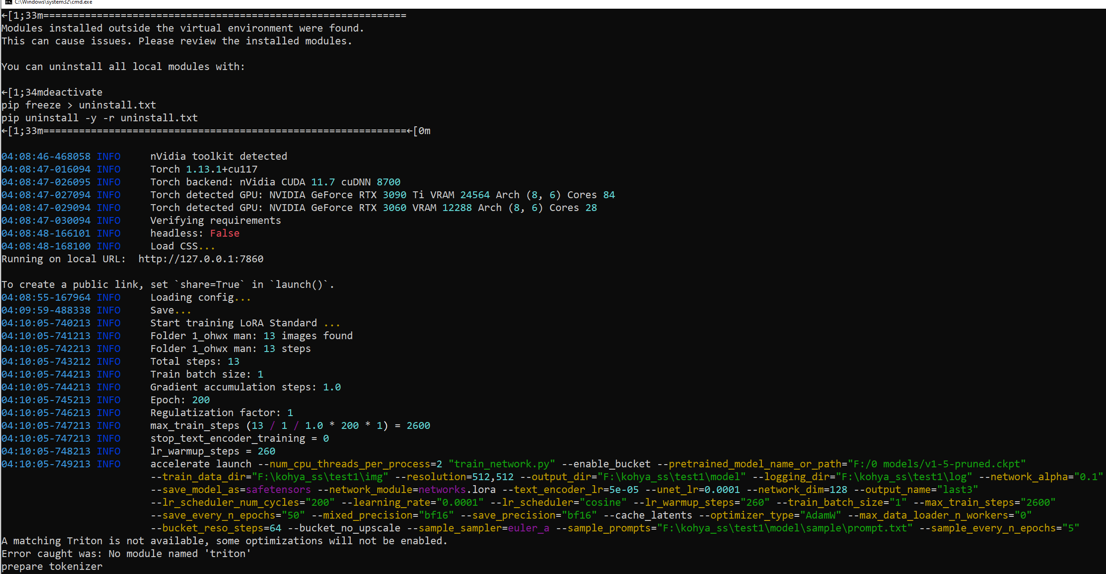1106x574 pixels.
Task: Click the Total steps: 13 entry
Action: [195, 361]
